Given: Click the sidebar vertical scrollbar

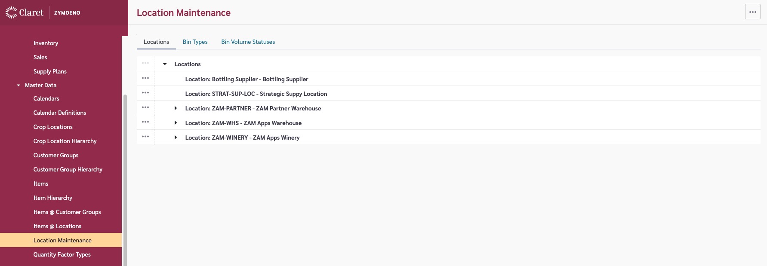Looking at the screenshot, I should 125,172.
